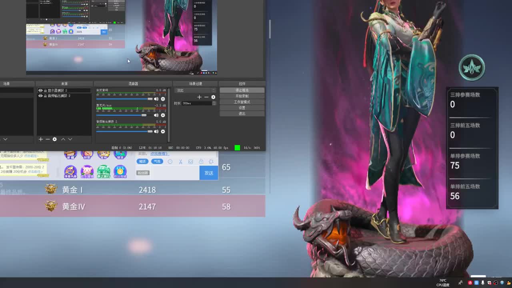The image size is (512, 288).
Task: Mute the 台式音响 channel speaker icon
Action: [156, 99]
